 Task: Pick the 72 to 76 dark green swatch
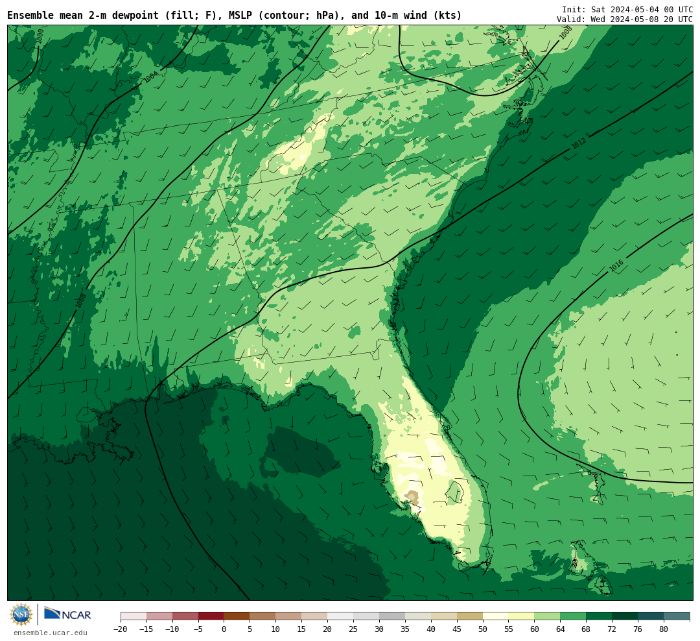(625, 616)
